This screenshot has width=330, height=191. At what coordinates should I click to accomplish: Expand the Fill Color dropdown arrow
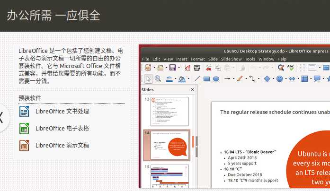(188, 79)
